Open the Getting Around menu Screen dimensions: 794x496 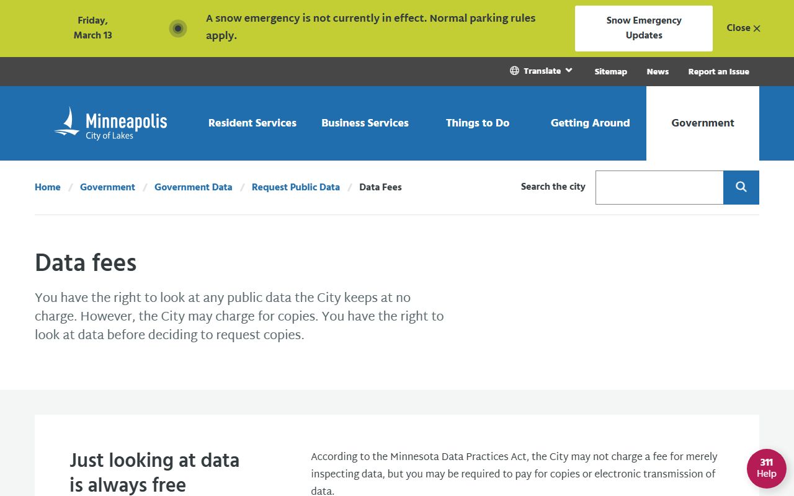590,123
